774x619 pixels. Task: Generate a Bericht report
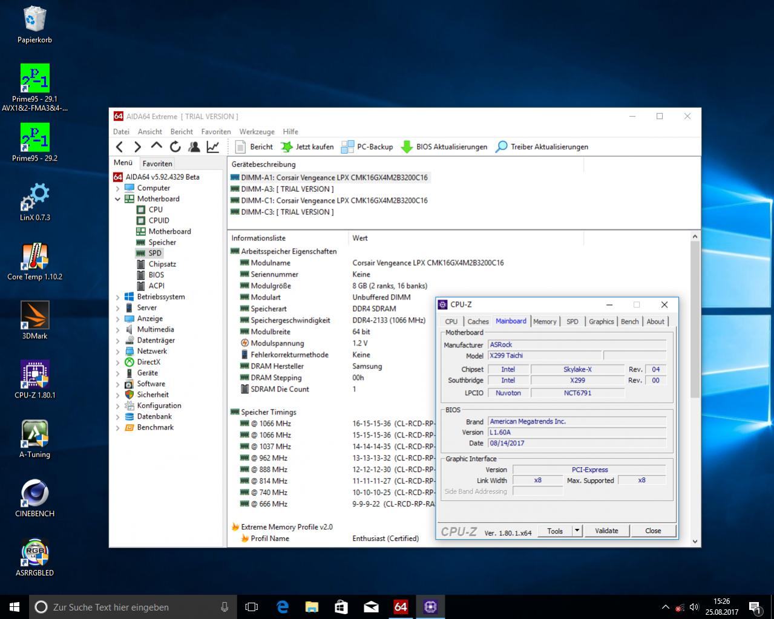point(254,146)
